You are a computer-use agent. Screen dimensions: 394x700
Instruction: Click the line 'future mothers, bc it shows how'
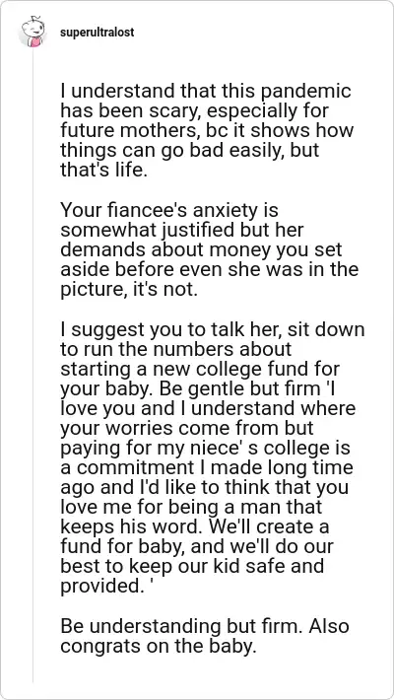pyautogui.click(x=207, y=131)
